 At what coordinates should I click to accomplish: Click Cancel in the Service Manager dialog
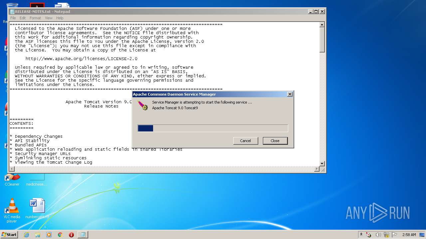click(246, 141)
